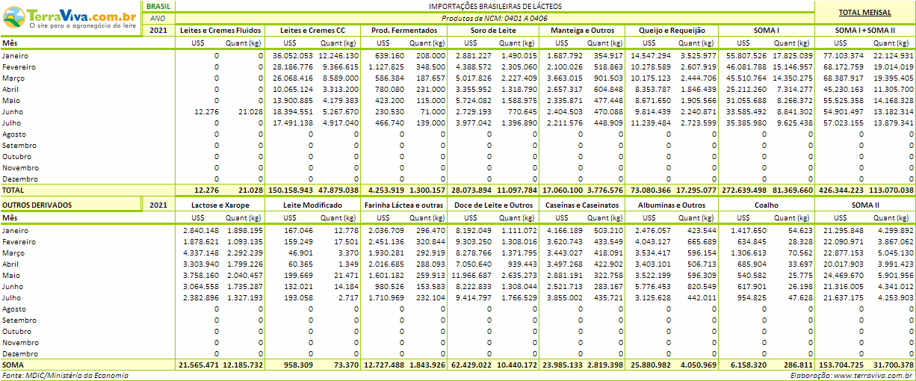
Task: Select the TOTAL MENSAL header cell
Action: point(864,13)
